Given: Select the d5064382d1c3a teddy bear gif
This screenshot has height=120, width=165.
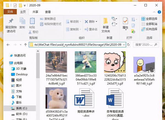Looking at the screenshot, I should coord(56,98).
